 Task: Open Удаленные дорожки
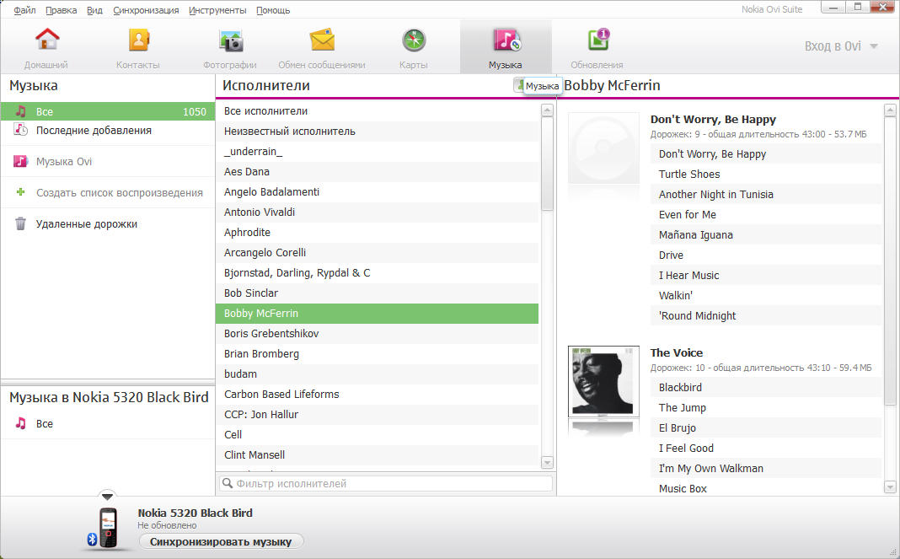108,223
